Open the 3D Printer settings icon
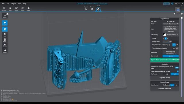This screenshot has height=104, width=184. 4,9
